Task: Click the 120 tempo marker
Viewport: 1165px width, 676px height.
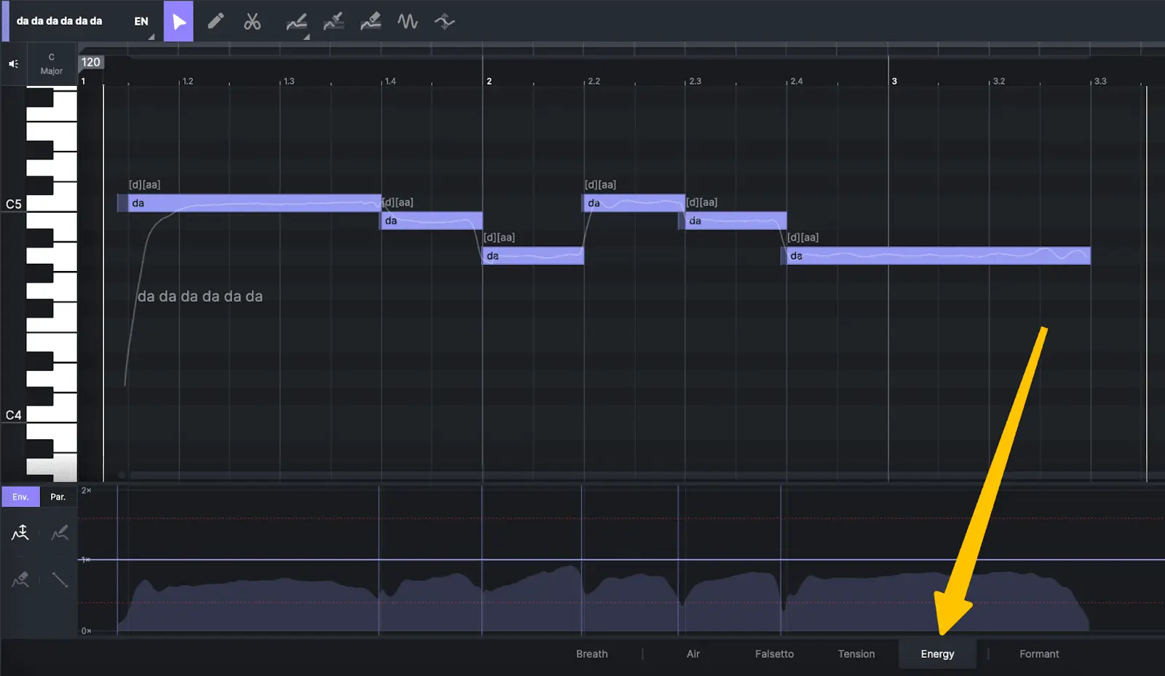Action: [x=91, y=62]
